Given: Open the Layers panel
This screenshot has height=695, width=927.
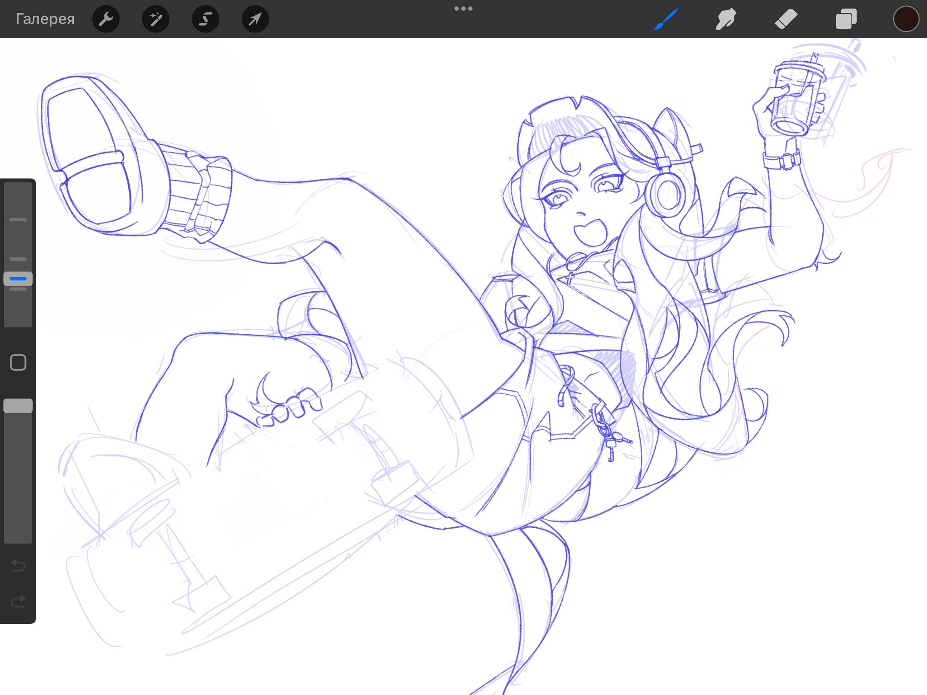Looking at the screenshot, I should click(x=846, y=19).
